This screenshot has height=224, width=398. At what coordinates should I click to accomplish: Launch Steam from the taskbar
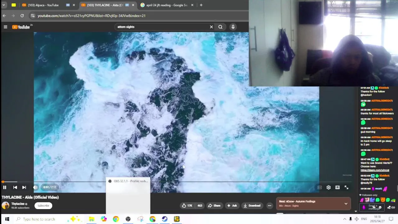click(x=164, y=219)
